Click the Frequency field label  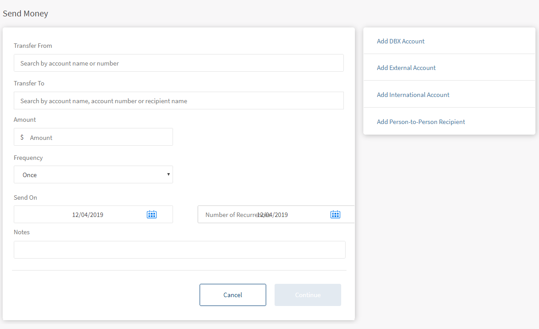point(28,158)
